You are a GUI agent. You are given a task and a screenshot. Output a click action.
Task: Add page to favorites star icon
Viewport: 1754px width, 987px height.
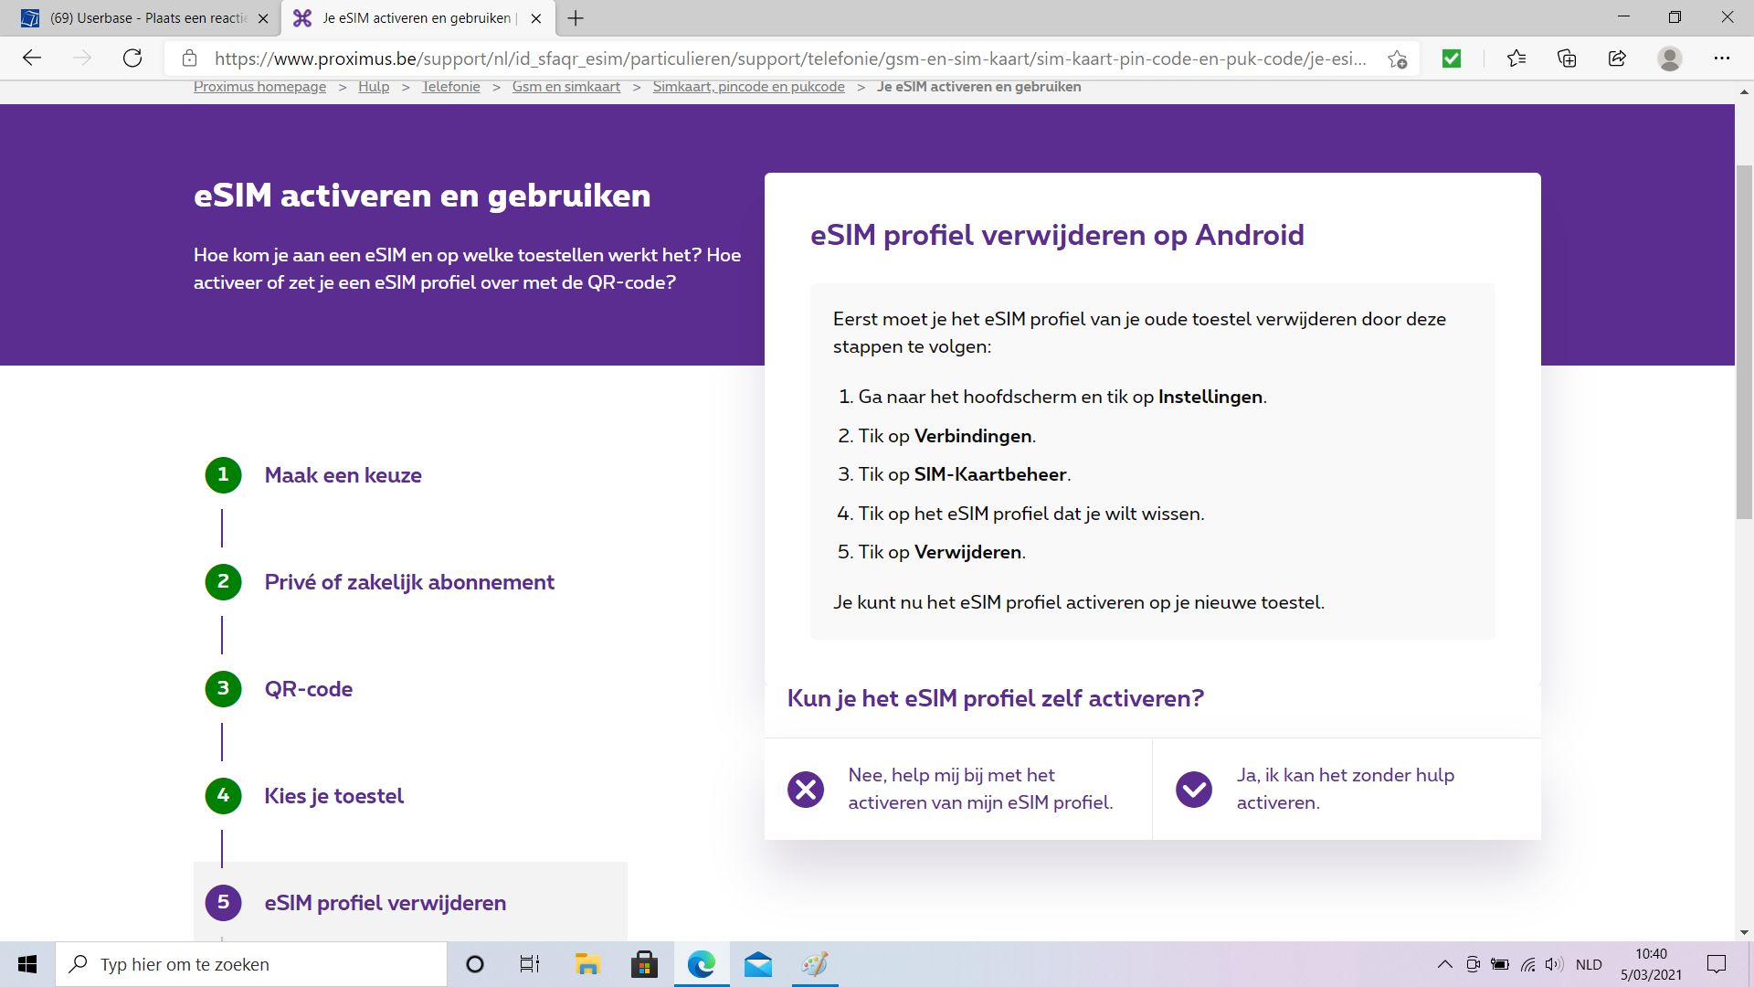[x=1397, y=59]
